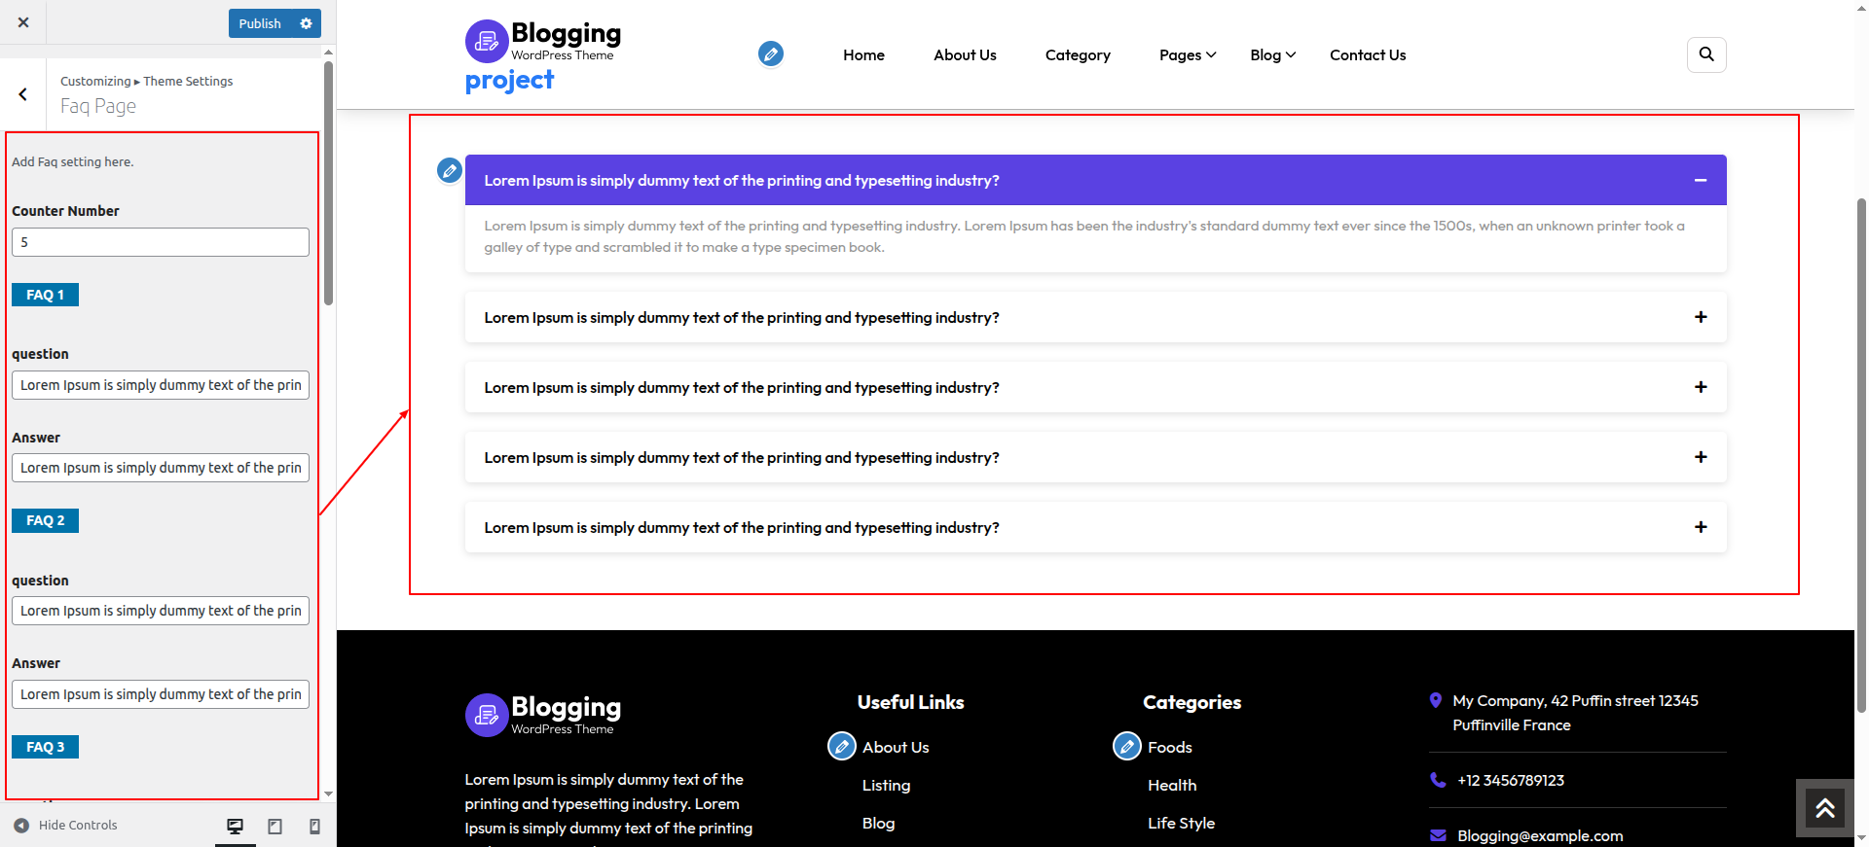Open the Blog dropdown menu
Image resolution: width=1869 pixels, height=847 pixels.
coord(1272,55)
